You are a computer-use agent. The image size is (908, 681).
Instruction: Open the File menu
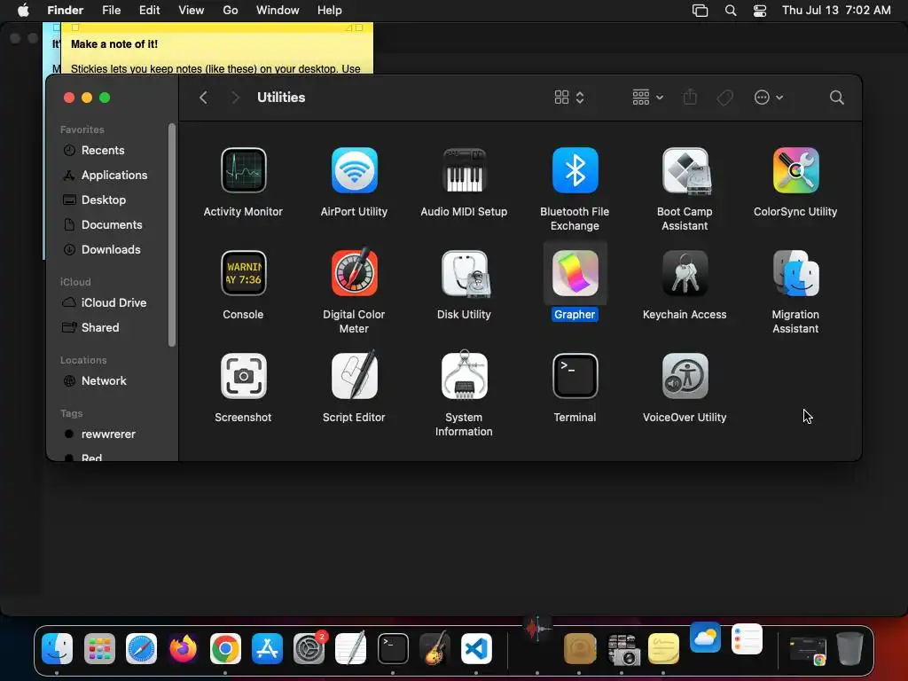click(111, 11)
